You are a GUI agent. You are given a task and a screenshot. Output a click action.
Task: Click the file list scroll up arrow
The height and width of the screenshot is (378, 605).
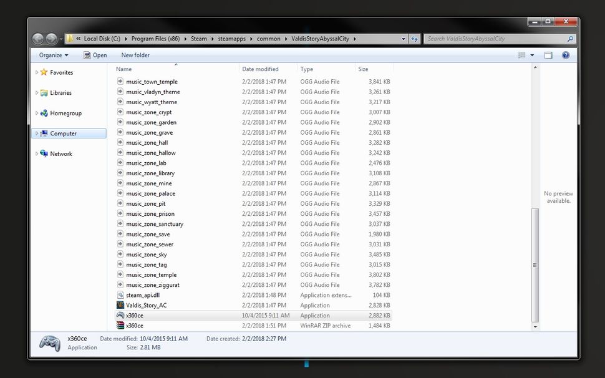[535, 68]
